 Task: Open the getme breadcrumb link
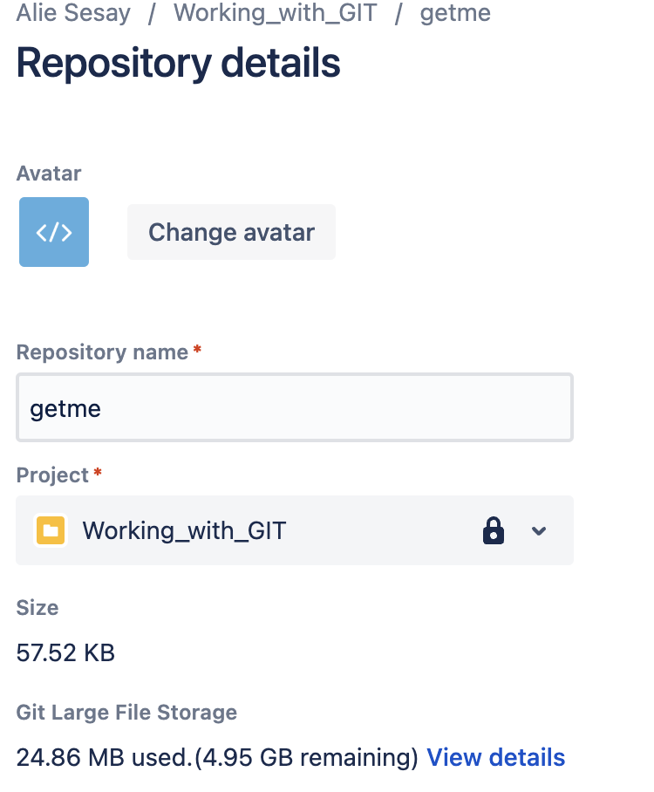click(x=455, y=13)
